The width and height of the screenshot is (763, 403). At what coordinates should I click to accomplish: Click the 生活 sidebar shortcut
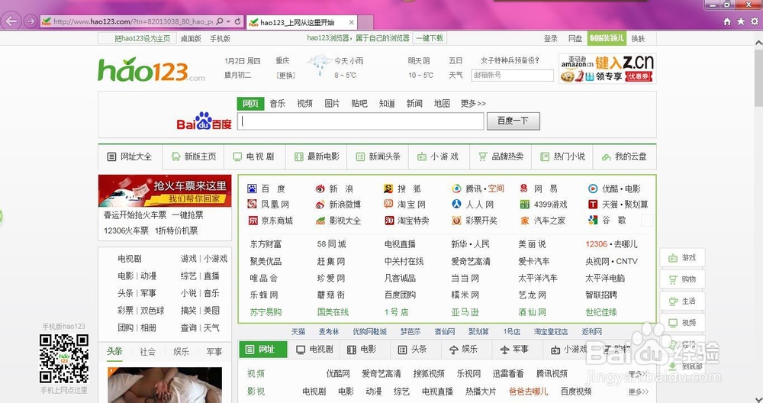682,301
